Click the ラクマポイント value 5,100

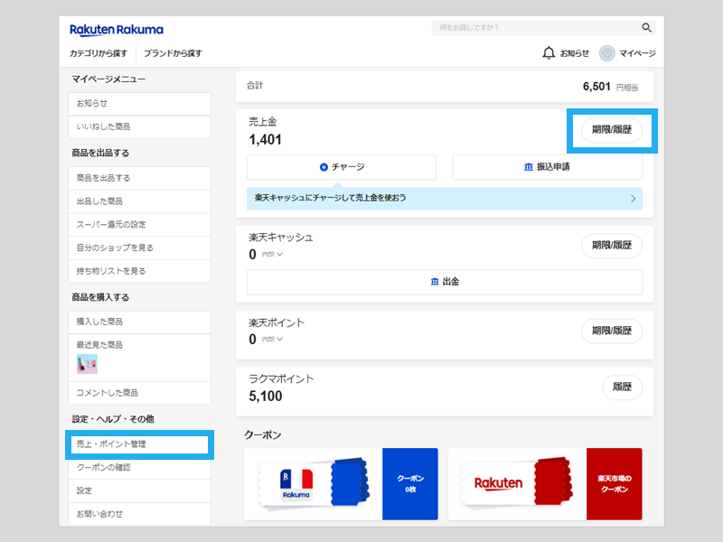point(265,397)
